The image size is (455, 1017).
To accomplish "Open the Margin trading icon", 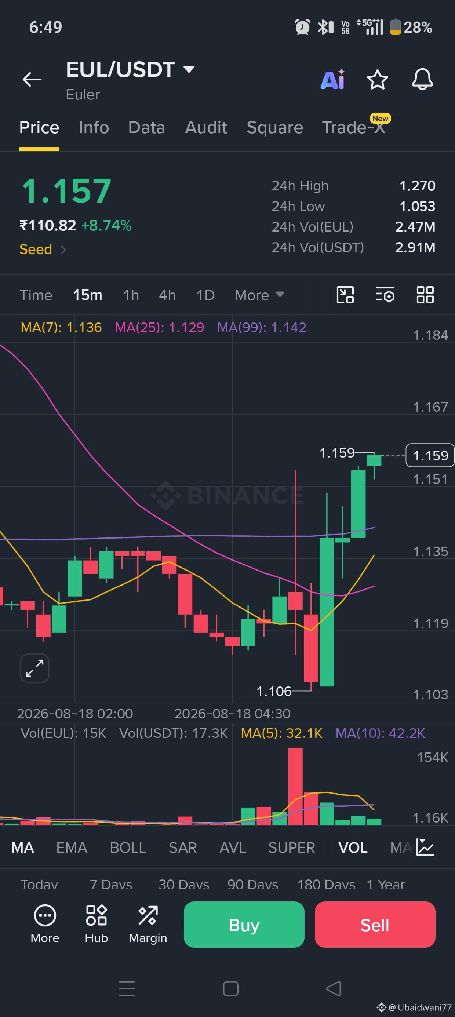I will [x=148, y=923].
